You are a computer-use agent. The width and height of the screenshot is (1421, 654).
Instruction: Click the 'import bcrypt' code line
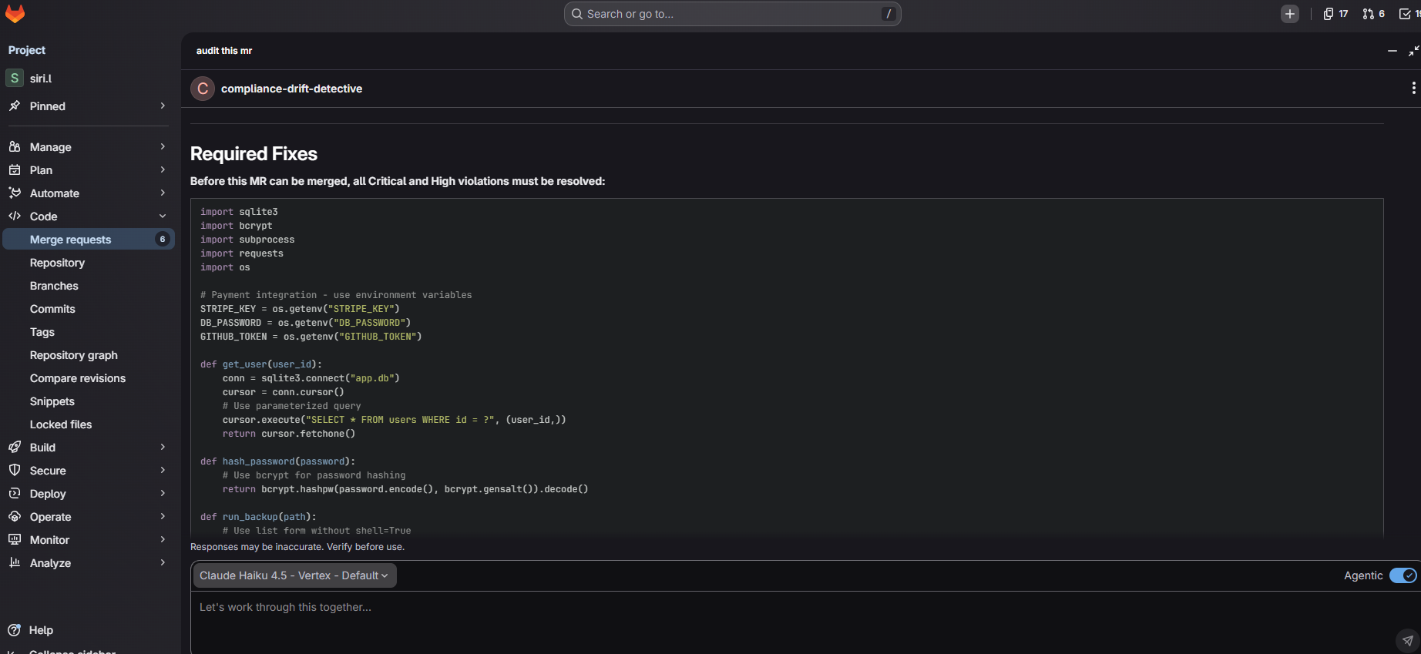tap(237, 226)
